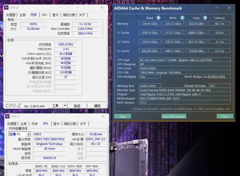The width and height of the screenshot is (240, 176).
Task: Click the 序列号 value 00005C15
Action: click(x=49, y=158)
